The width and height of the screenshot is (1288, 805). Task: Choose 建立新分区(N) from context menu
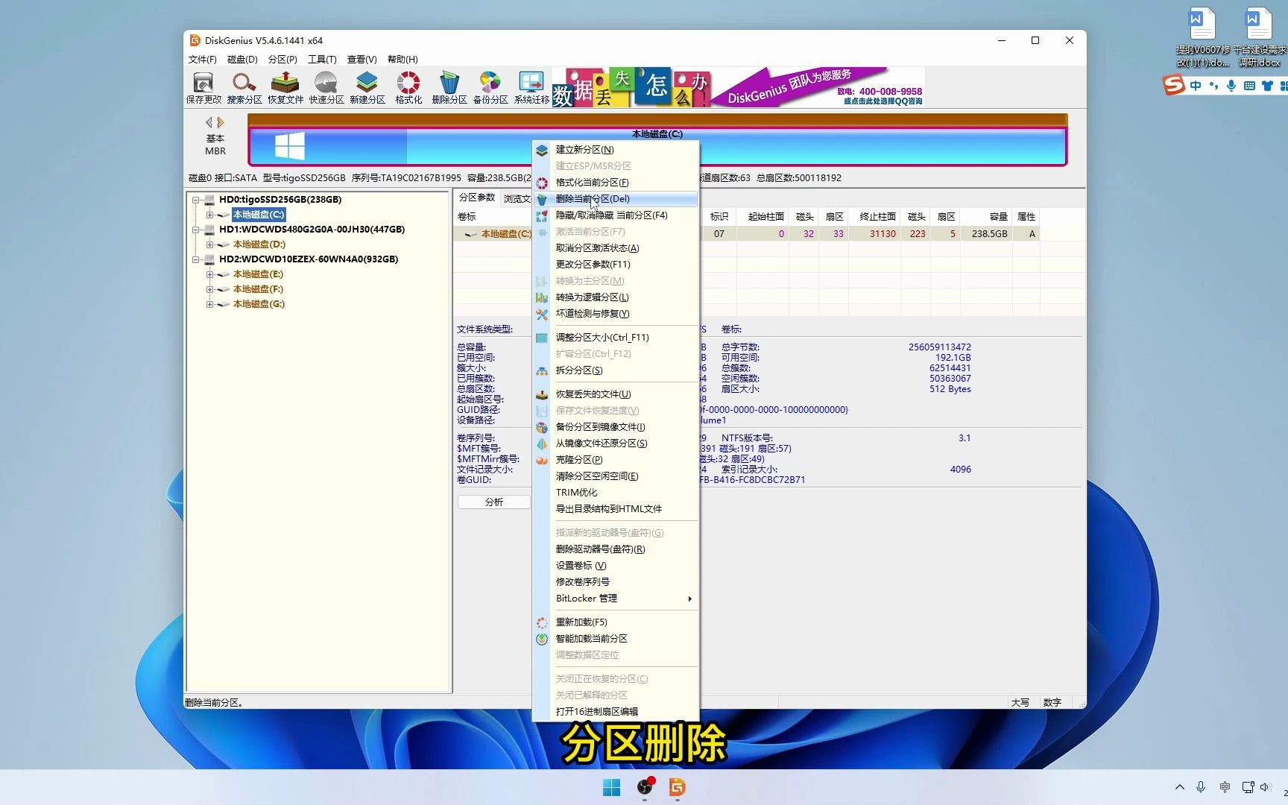616,150
